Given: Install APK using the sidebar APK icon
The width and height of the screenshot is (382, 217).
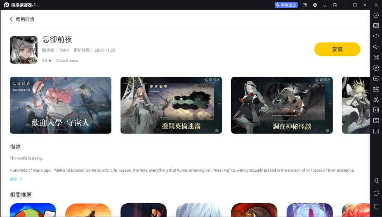Looking at the screenshot, I should coord(376,89).
